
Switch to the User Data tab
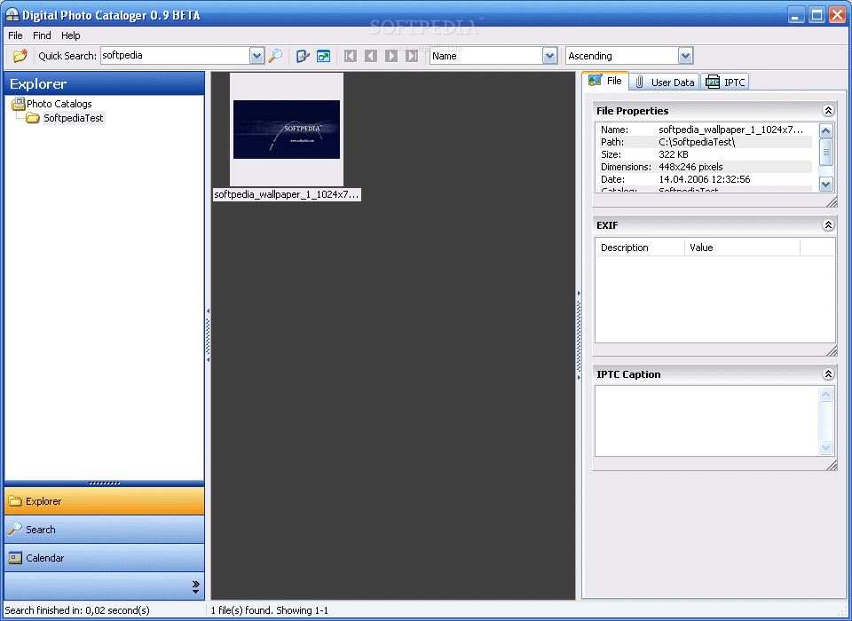(x=665, y=82)
